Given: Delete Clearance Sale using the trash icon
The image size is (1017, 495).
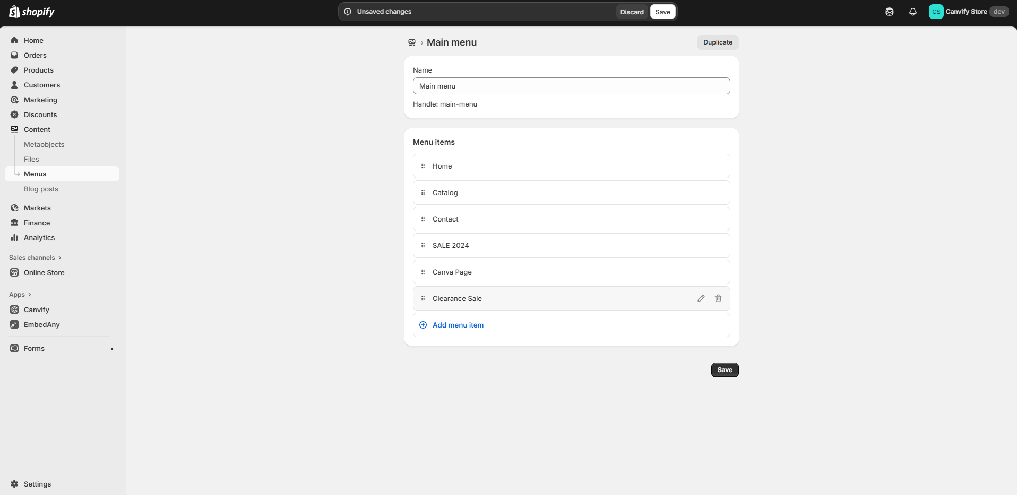Looking at the screenshot, I should 718,298.
